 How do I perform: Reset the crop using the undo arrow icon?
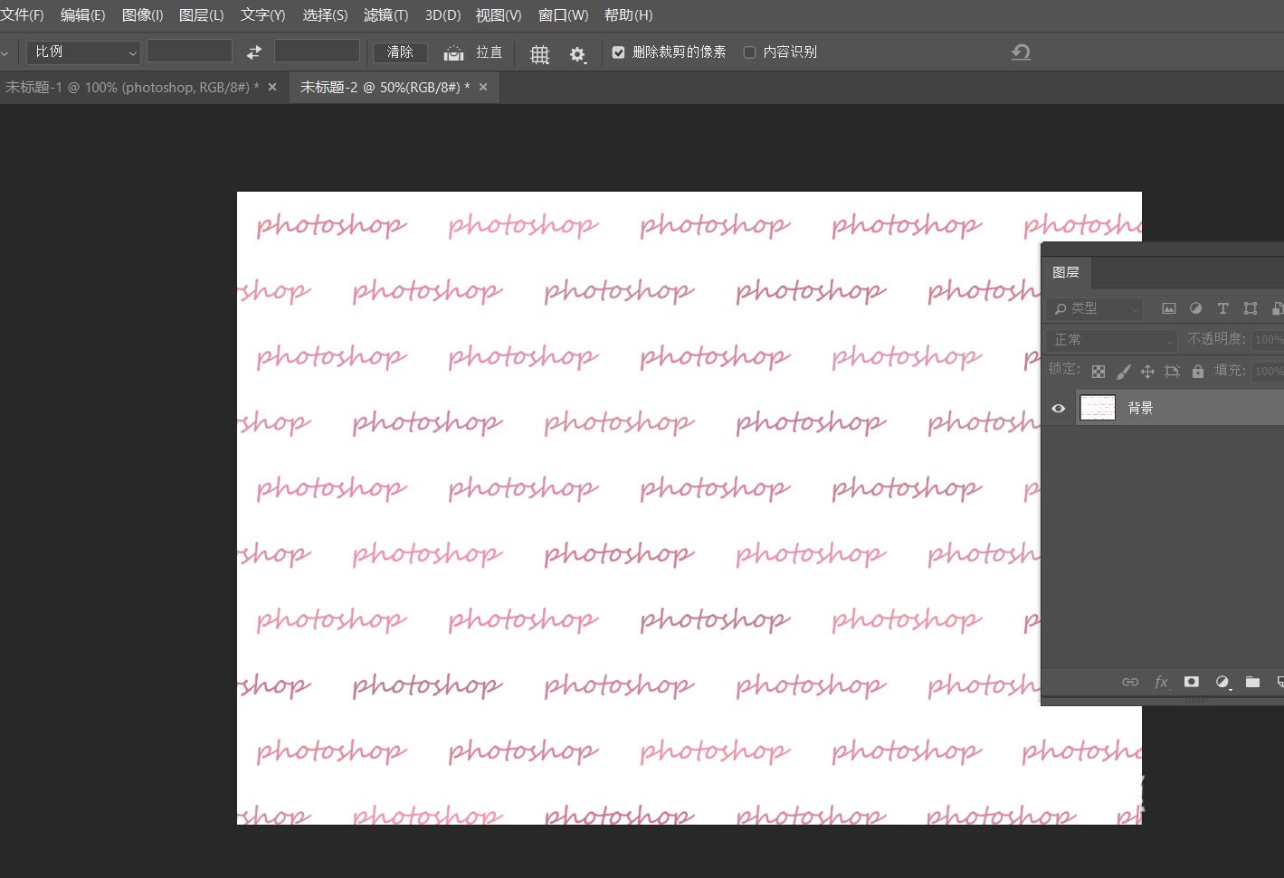click(1021, 52)
